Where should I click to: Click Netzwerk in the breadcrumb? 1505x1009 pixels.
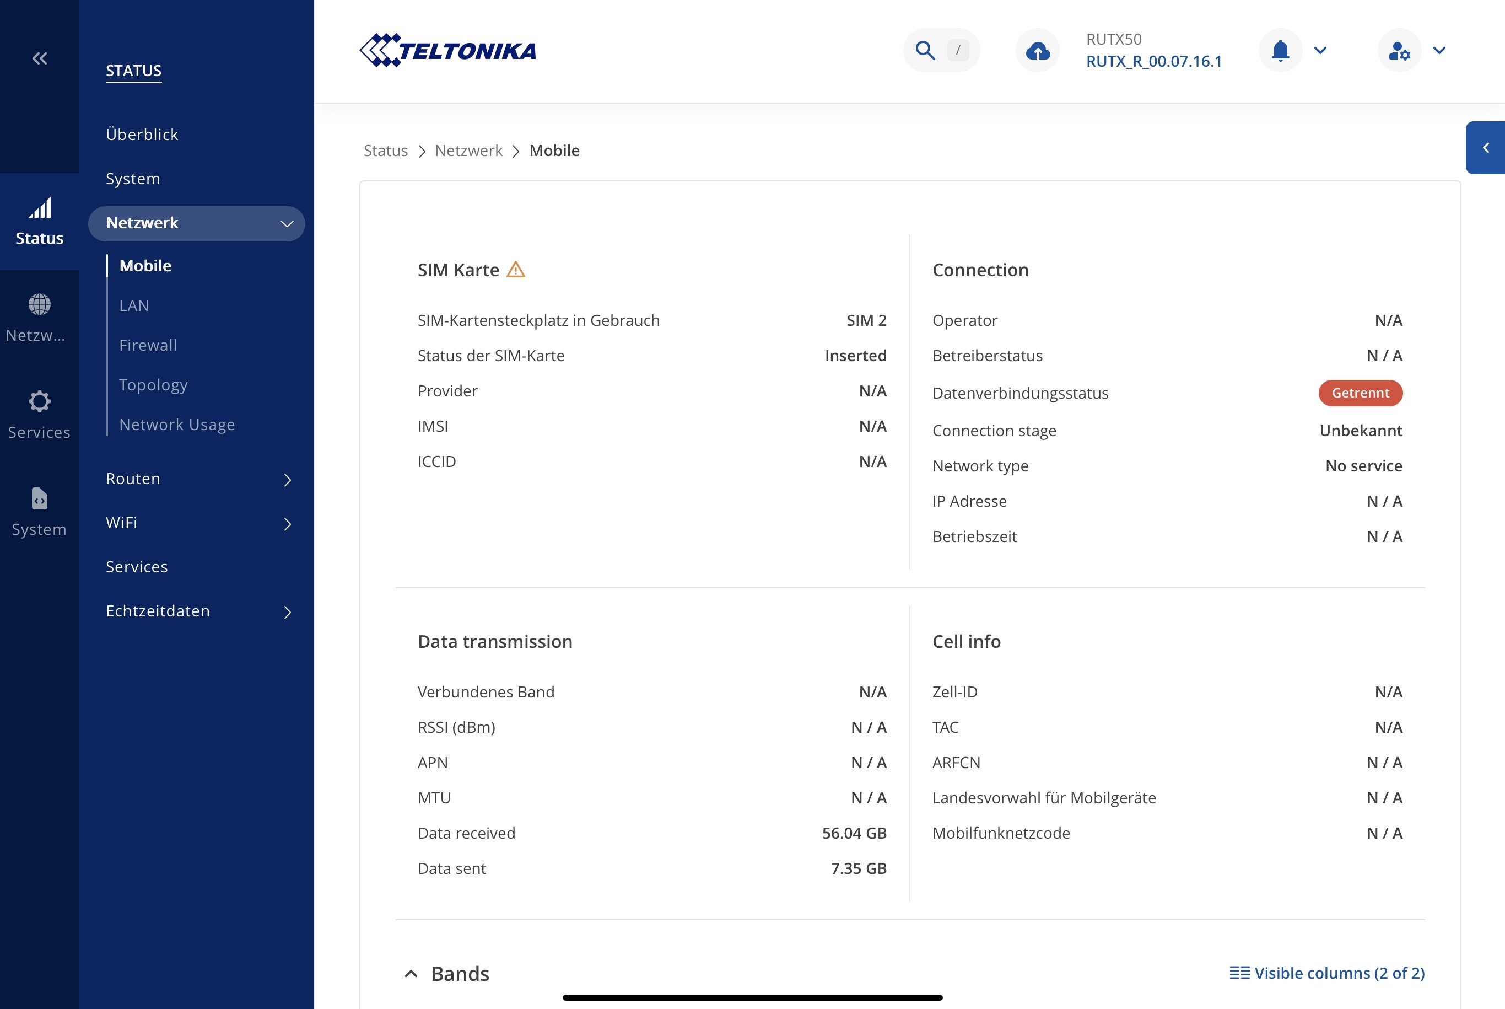(468, 151)
